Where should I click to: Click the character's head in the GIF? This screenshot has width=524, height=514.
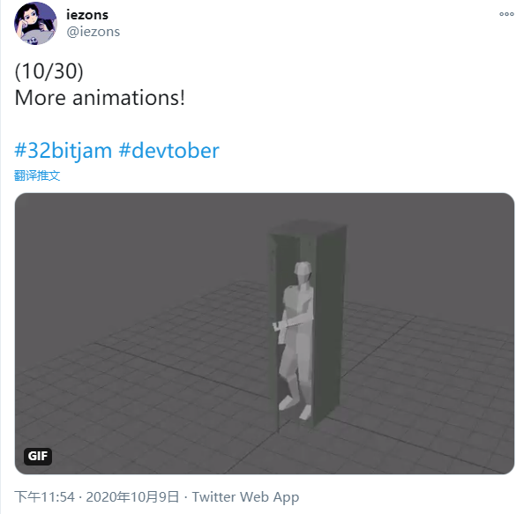pyautogui.click(x=303, y=272)
